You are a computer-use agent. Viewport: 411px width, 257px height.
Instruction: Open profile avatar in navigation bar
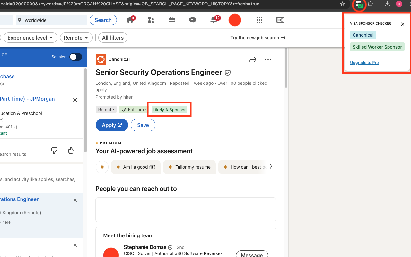click(x=235, y=20)
